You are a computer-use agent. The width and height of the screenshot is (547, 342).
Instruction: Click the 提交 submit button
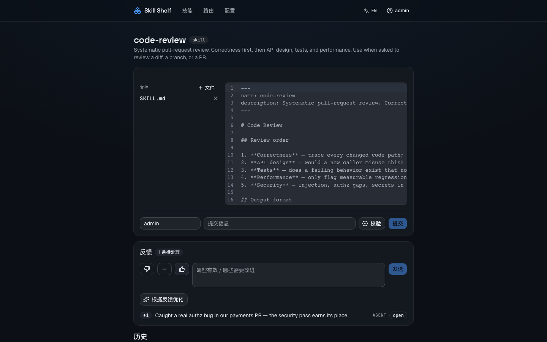point(398,223)
